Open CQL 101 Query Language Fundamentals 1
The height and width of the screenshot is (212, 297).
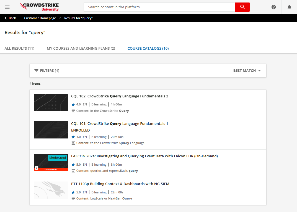[120, 124]
